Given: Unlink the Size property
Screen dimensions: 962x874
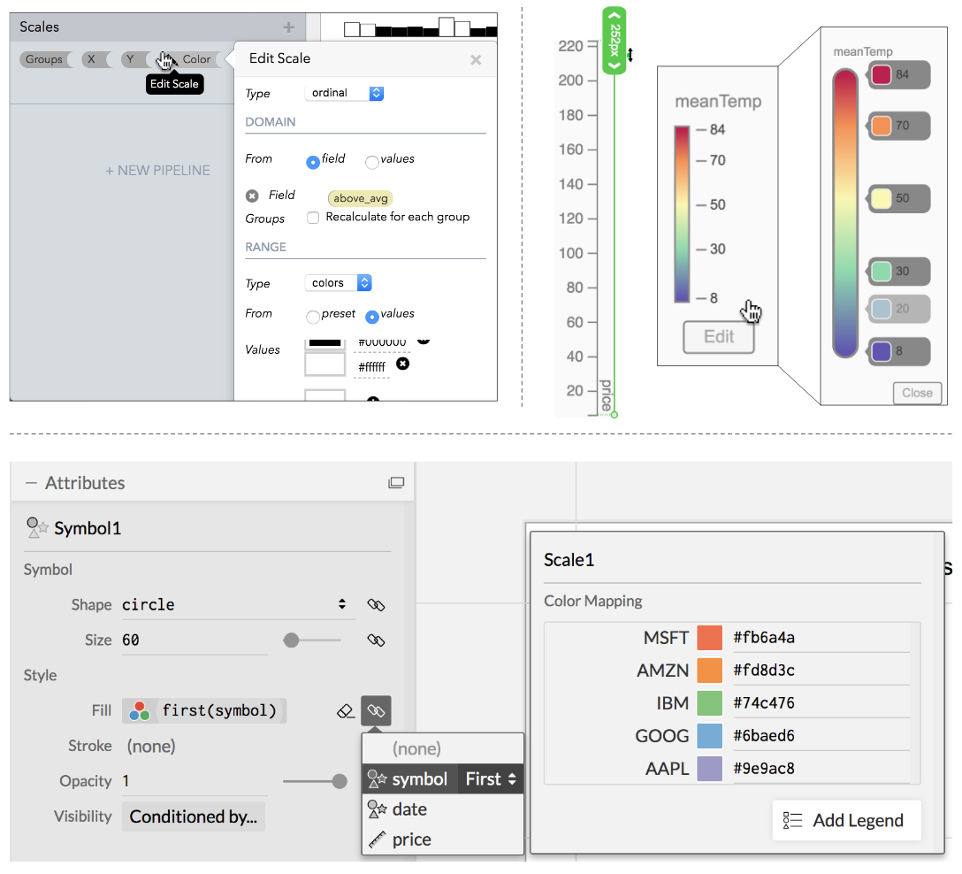Looking at the screenshot, I should coord(376,640).
